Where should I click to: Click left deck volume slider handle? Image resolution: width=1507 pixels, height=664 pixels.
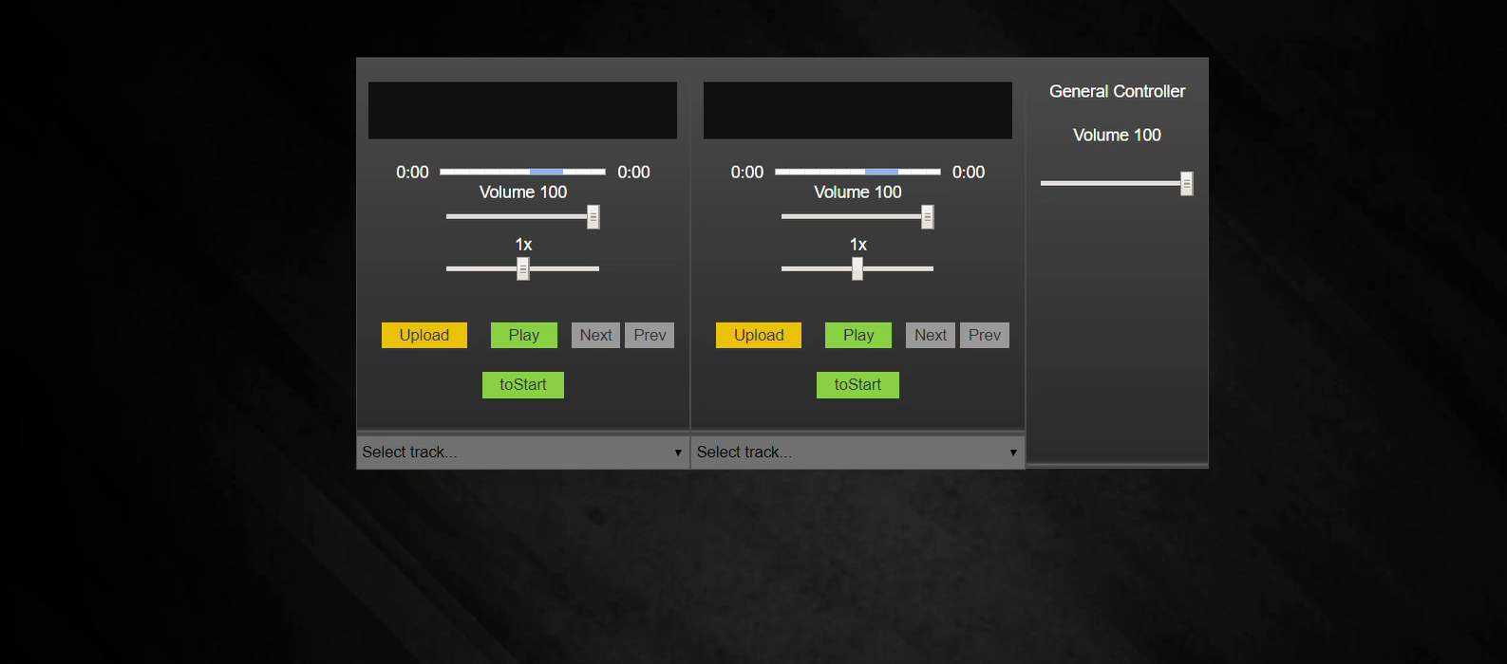tap(593, 217)
